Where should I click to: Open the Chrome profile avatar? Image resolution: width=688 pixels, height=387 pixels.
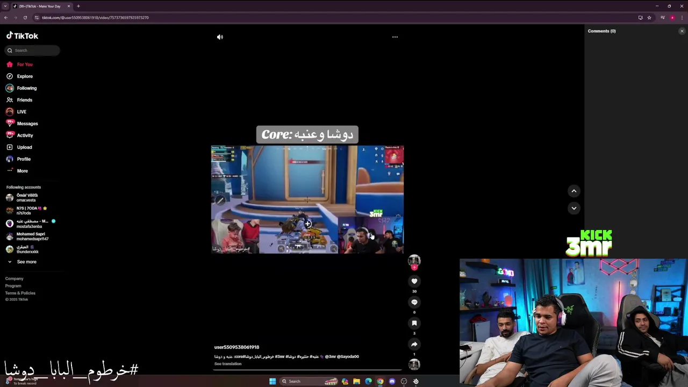[672, 18]
